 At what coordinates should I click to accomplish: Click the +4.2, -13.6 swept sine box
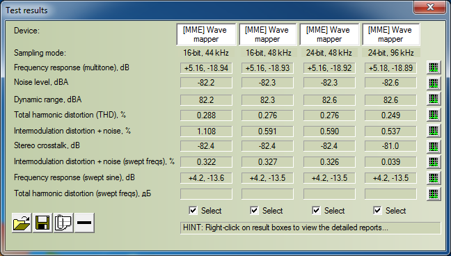[206, 178]
